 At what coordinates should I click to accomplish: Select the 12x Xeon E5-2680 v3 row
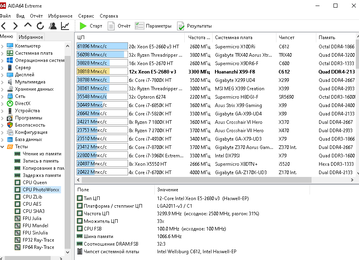(216, 72)
